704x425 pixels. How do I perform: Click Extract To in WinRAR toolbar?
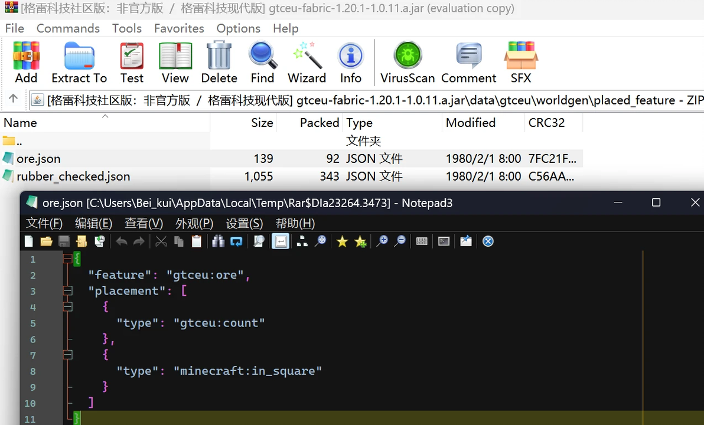point(79,63)
